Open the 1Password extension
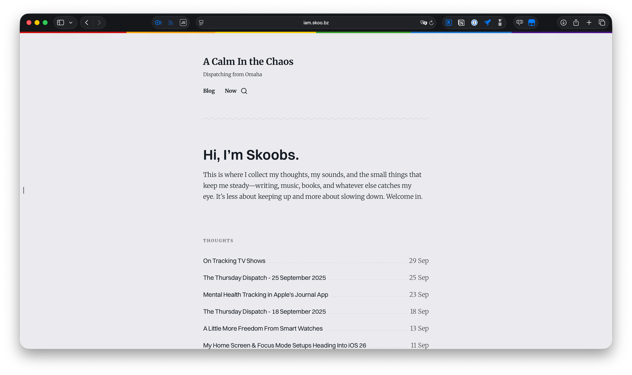Image resolution: width=632 pixels, height=375 pixels. [474, 23]
